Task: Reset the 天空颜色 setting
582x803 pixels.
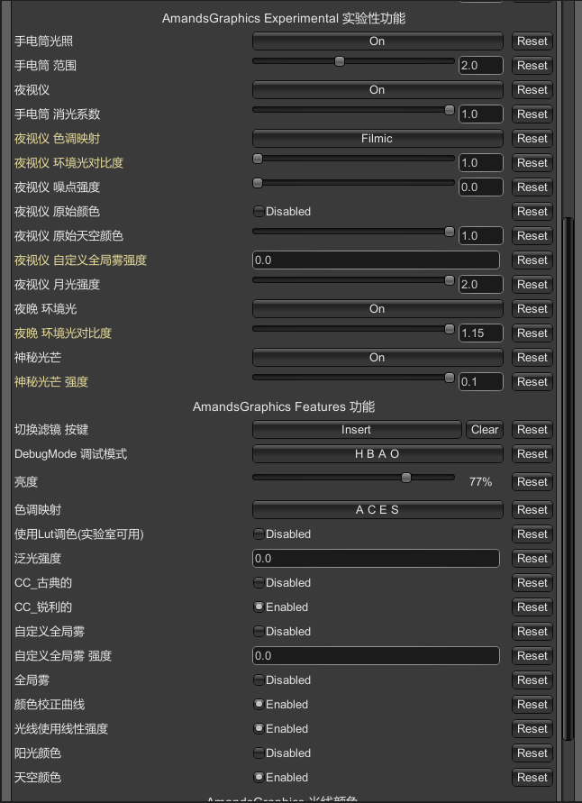Action: point(532,778)
